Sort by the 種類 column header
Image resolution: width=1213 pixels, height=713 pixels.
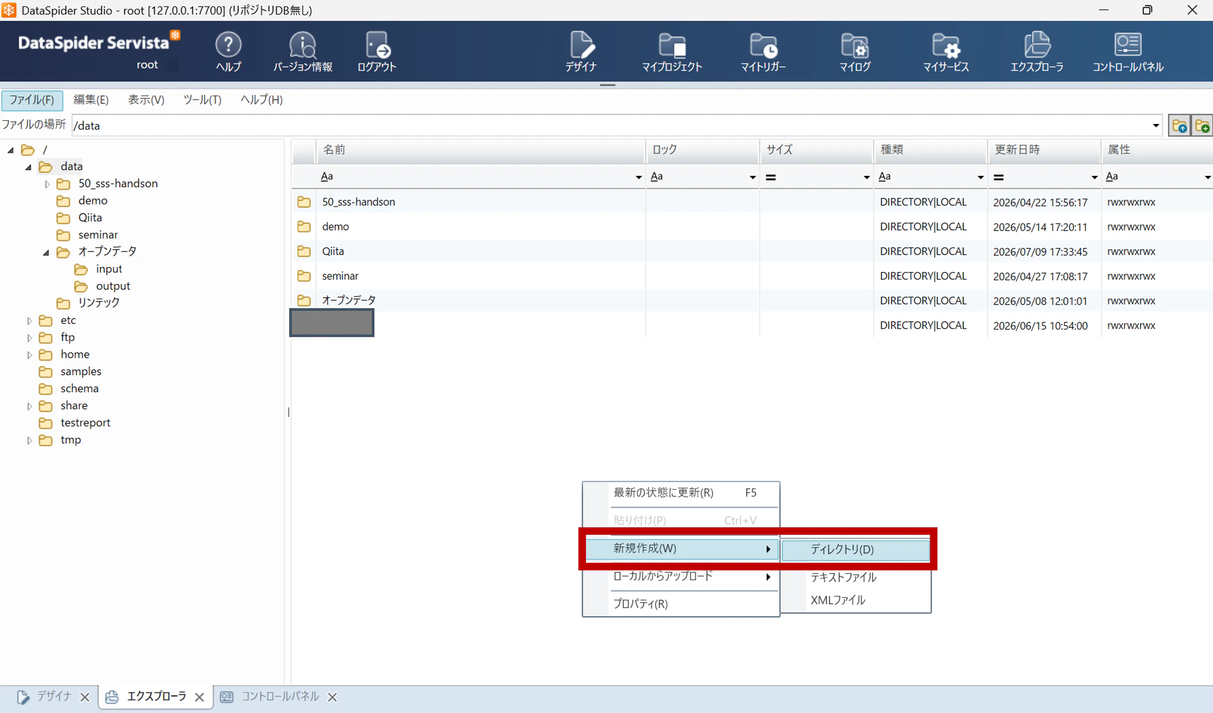[x=930, y=150]
